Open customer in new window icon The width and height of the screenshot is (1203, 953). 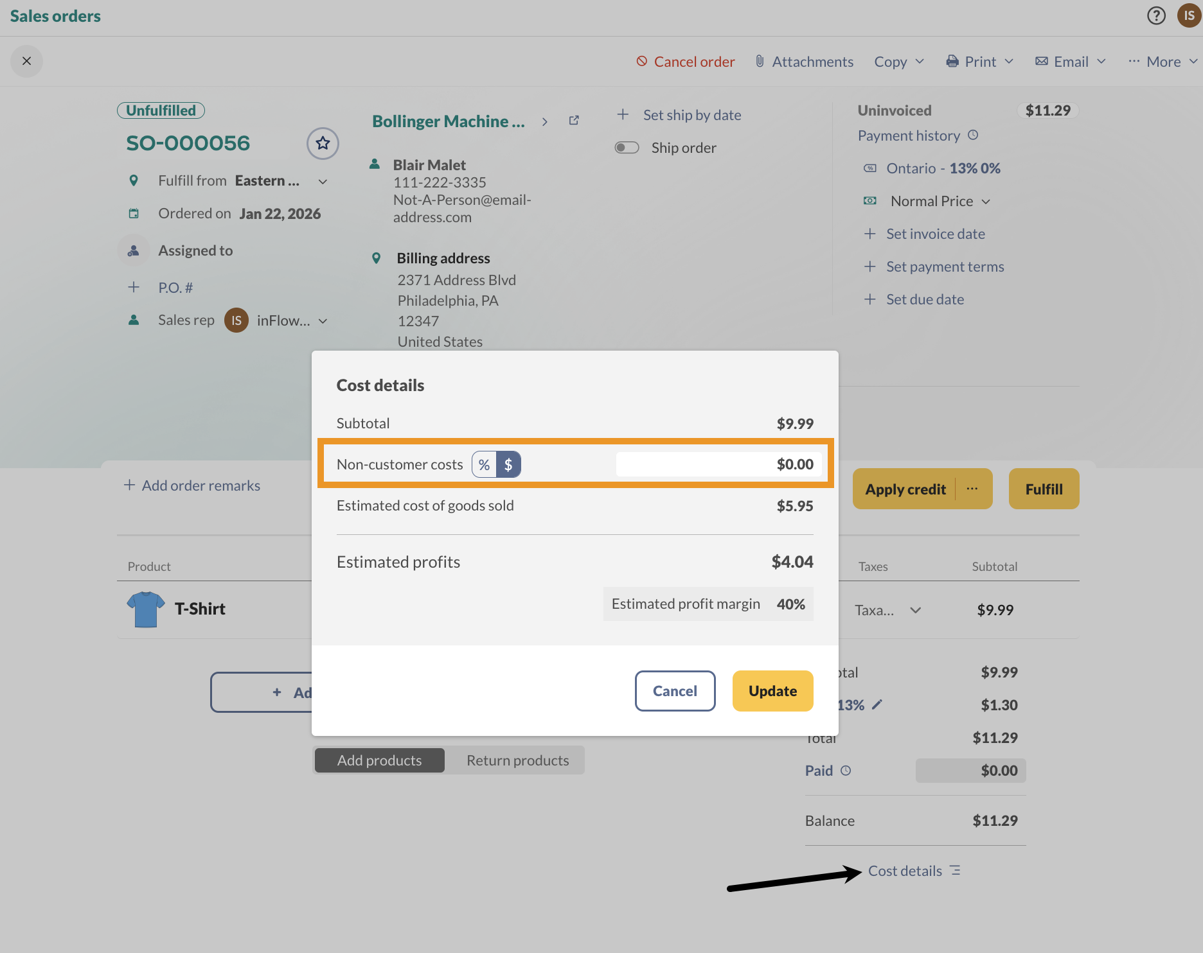(x=574, y=121)
